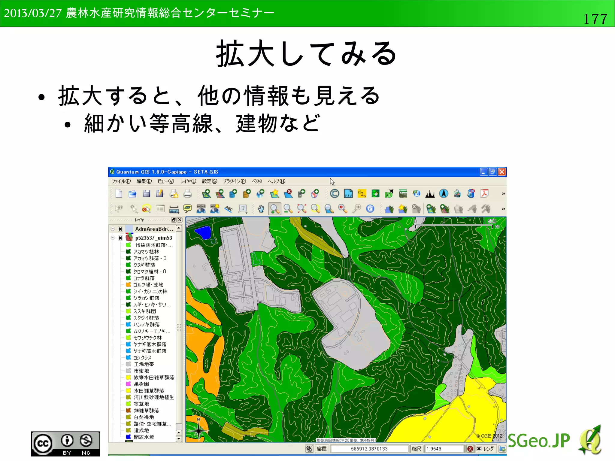615x461 pixels.
Task: Toggle AdmAreaBdr layer visibility checkbox
Action: pyautogui.click(x=120, y=229)
